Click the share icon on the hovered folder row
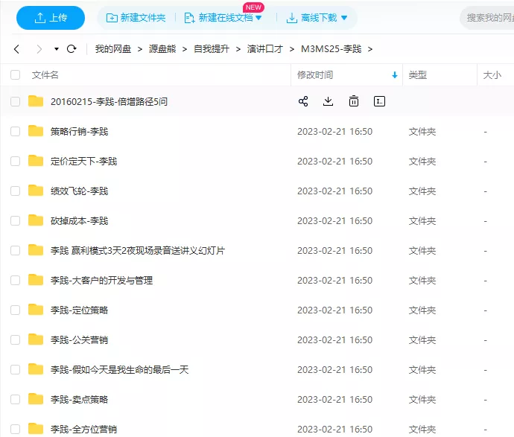514x437 pixels. coord(303,101)
